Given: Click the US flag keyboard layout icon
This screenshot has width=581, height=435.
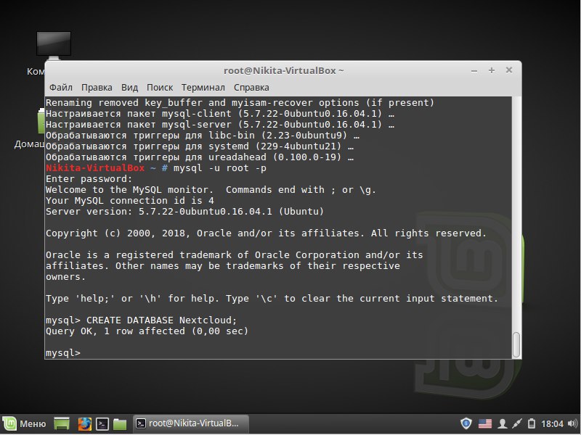Looking at the screenshot, I should 485,423.
